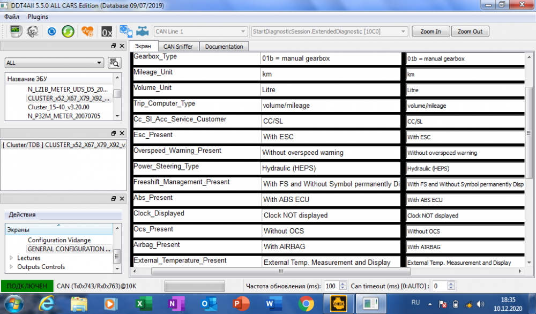
Task: Float the ECU list panel
Action: point(114,46)
